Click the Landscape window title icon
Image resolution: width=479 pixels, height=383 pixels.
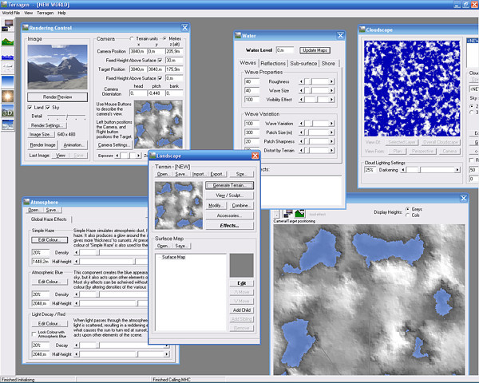[152, 156]
